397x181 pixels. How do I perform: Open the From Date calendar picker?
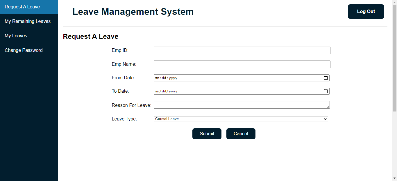point(326,78)
